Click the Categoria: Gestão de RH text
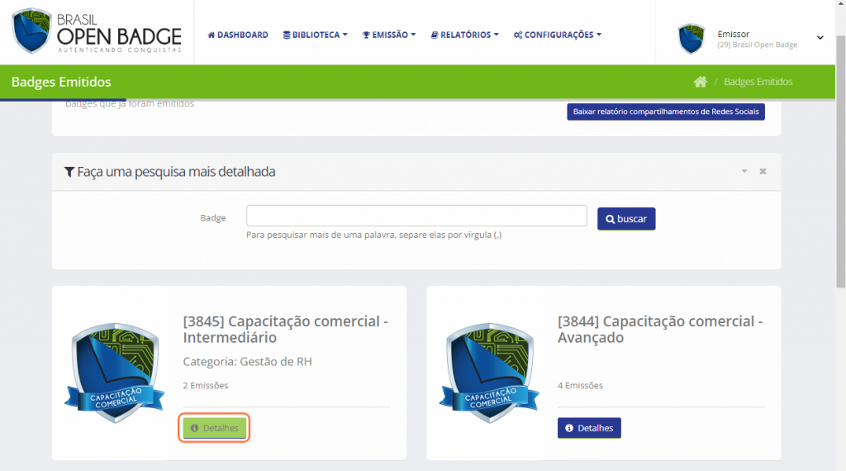This screenshot has width=846, height=471. point(248,361)
